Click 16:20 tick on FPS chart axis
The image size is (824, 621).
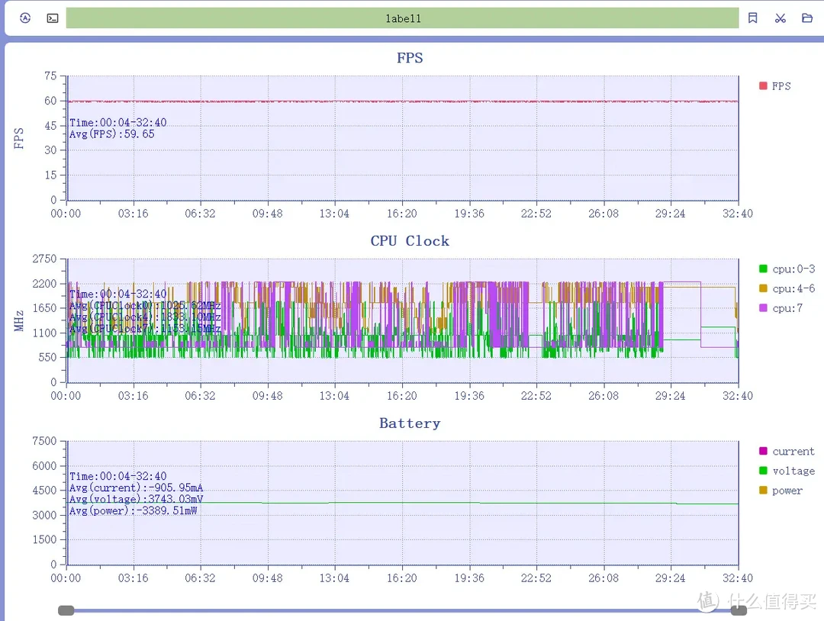click(402, 214)
